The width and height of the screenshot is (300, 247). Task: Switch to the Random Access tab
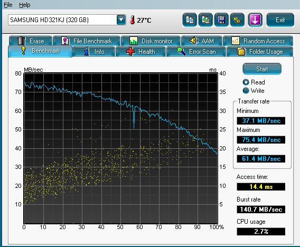point(258,41)
